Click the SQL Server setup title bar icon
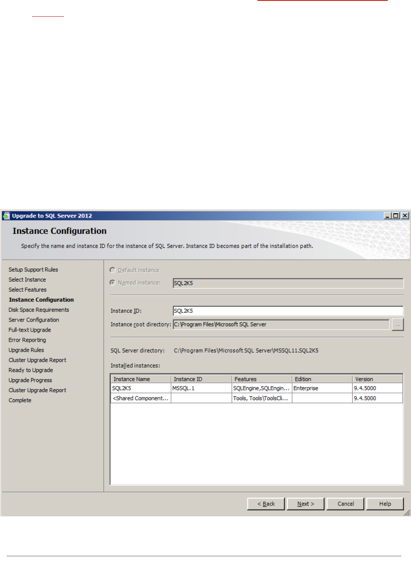The height and width of the screenshot is (576, 411). 6,215
